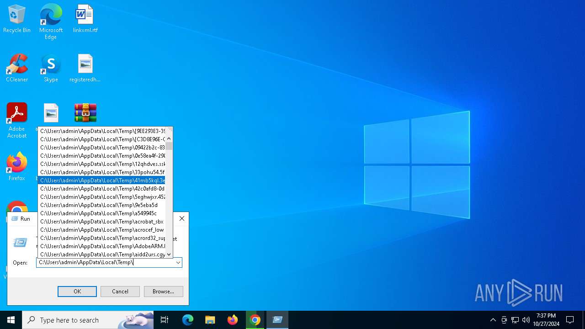Click the Run dialog Open text field
Screen dimensions: 585x329
point(105,262)
